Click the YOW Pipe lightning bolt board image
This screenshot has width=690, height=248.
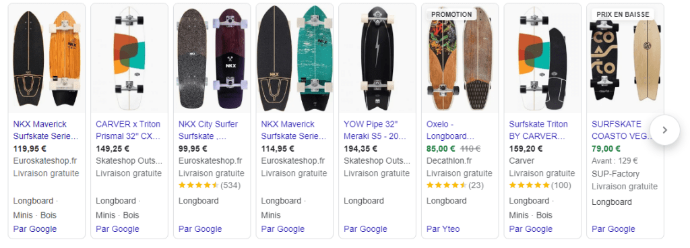click(377, 59)
